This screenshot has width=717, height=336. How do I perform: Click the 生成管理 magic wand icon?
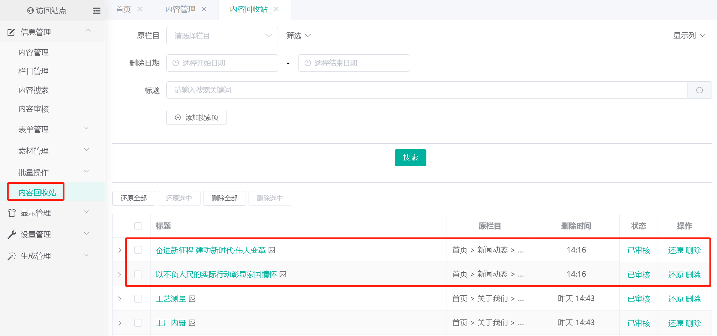pos(12,256)
